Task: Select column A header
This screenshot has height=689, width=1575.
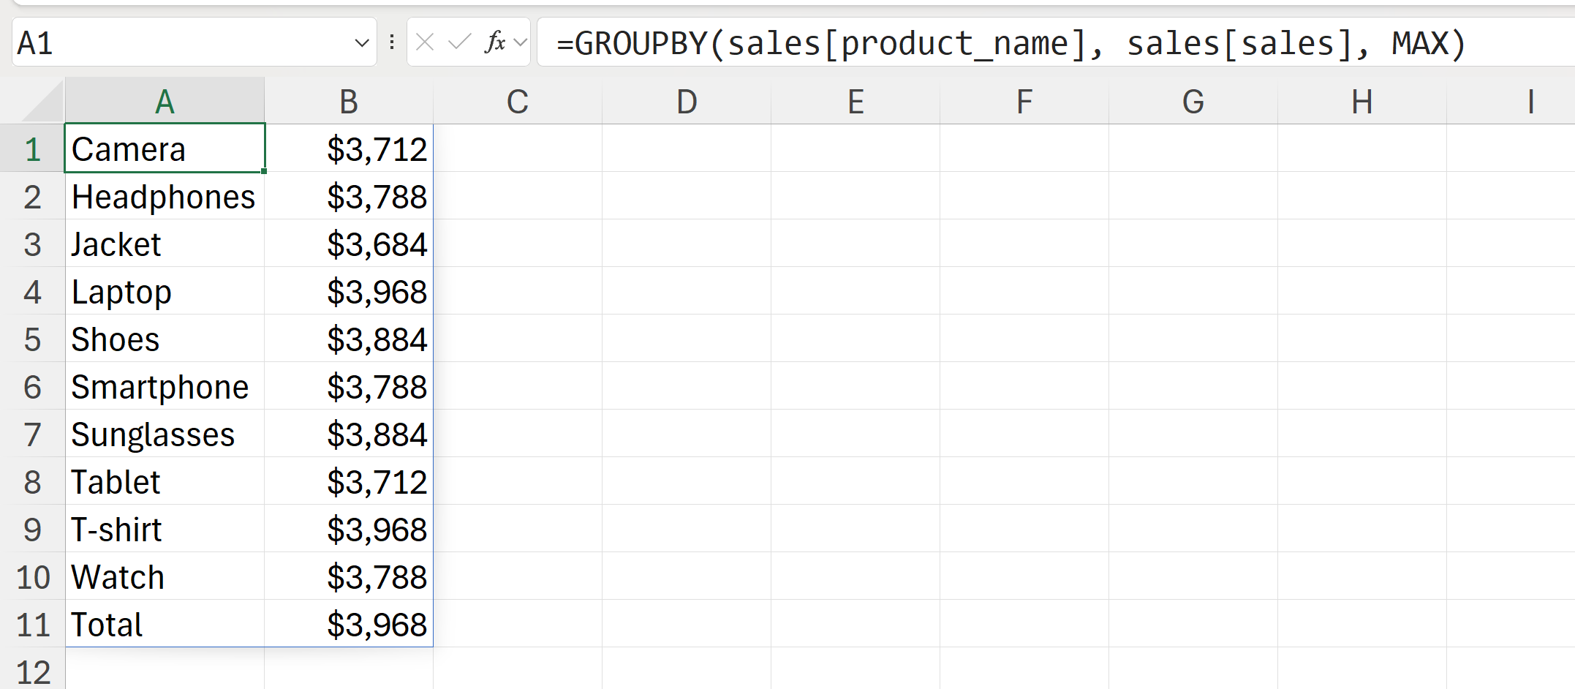Action: pyautogui.click(x=165, y=102)
